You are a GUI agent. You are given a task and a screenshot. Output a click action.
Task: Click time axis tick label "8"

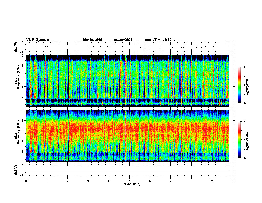point(191,181)
